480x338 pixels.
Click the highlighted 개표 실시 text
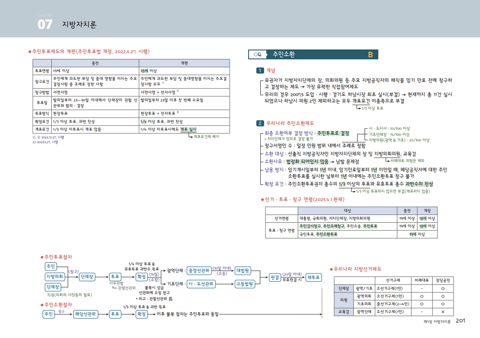tap(188, 129)
